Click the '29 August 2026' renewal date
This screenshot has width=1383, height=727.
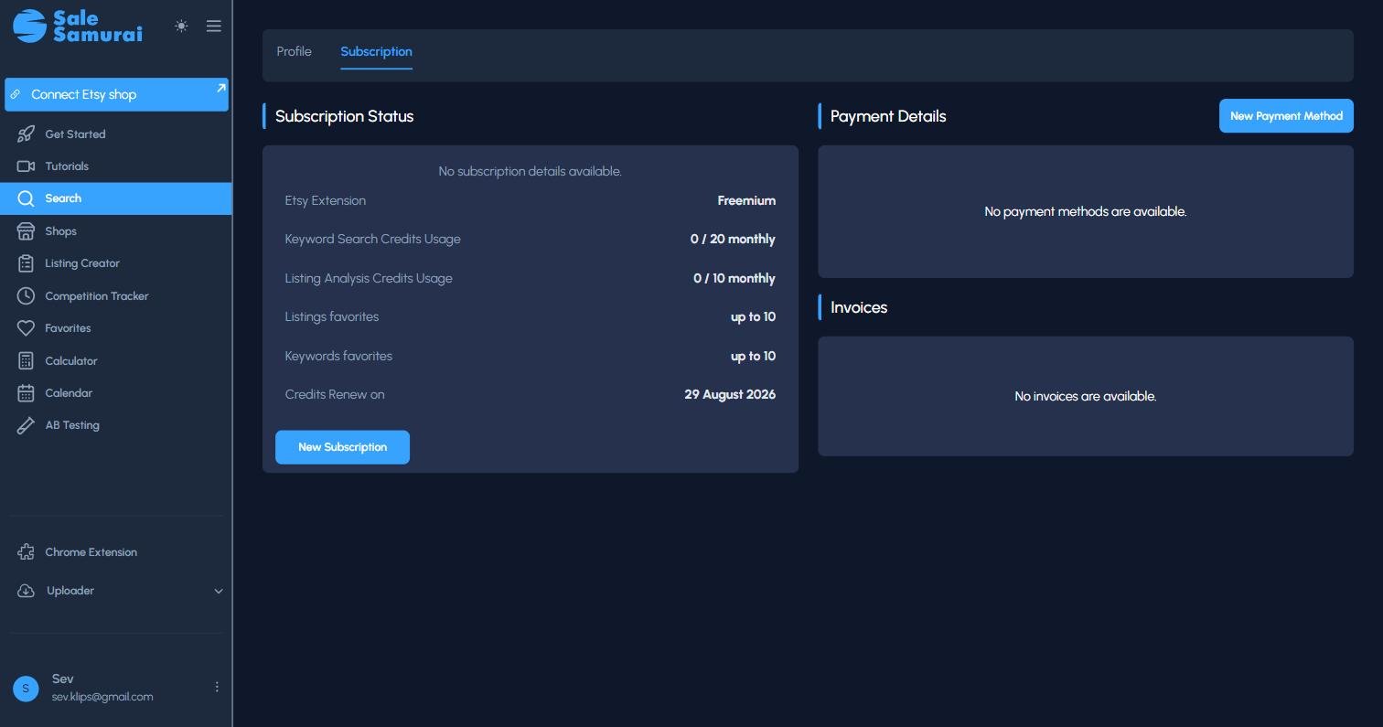[x=730, y=394]
